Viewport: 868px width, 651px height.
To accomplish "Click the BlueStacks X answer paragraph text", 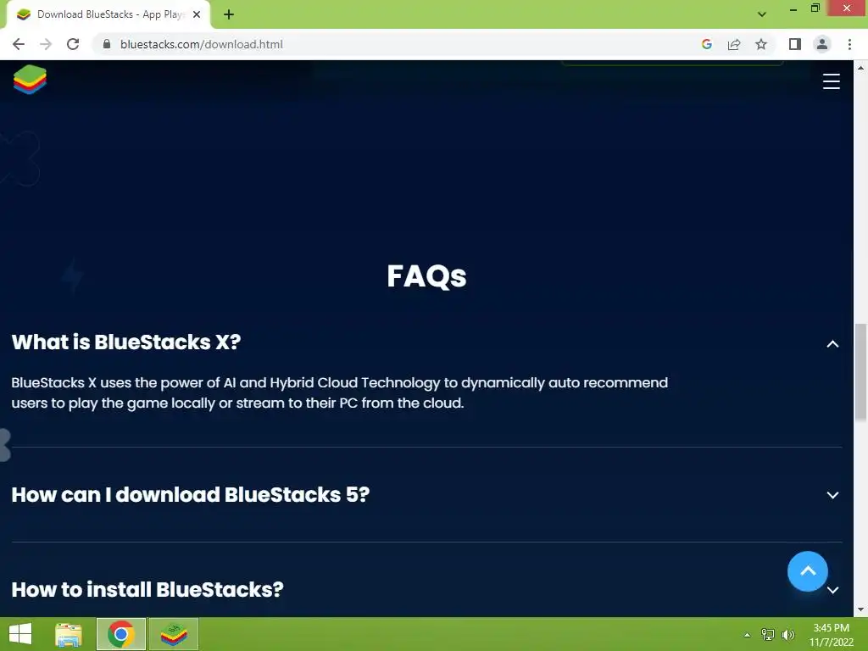I will [339, 392].
